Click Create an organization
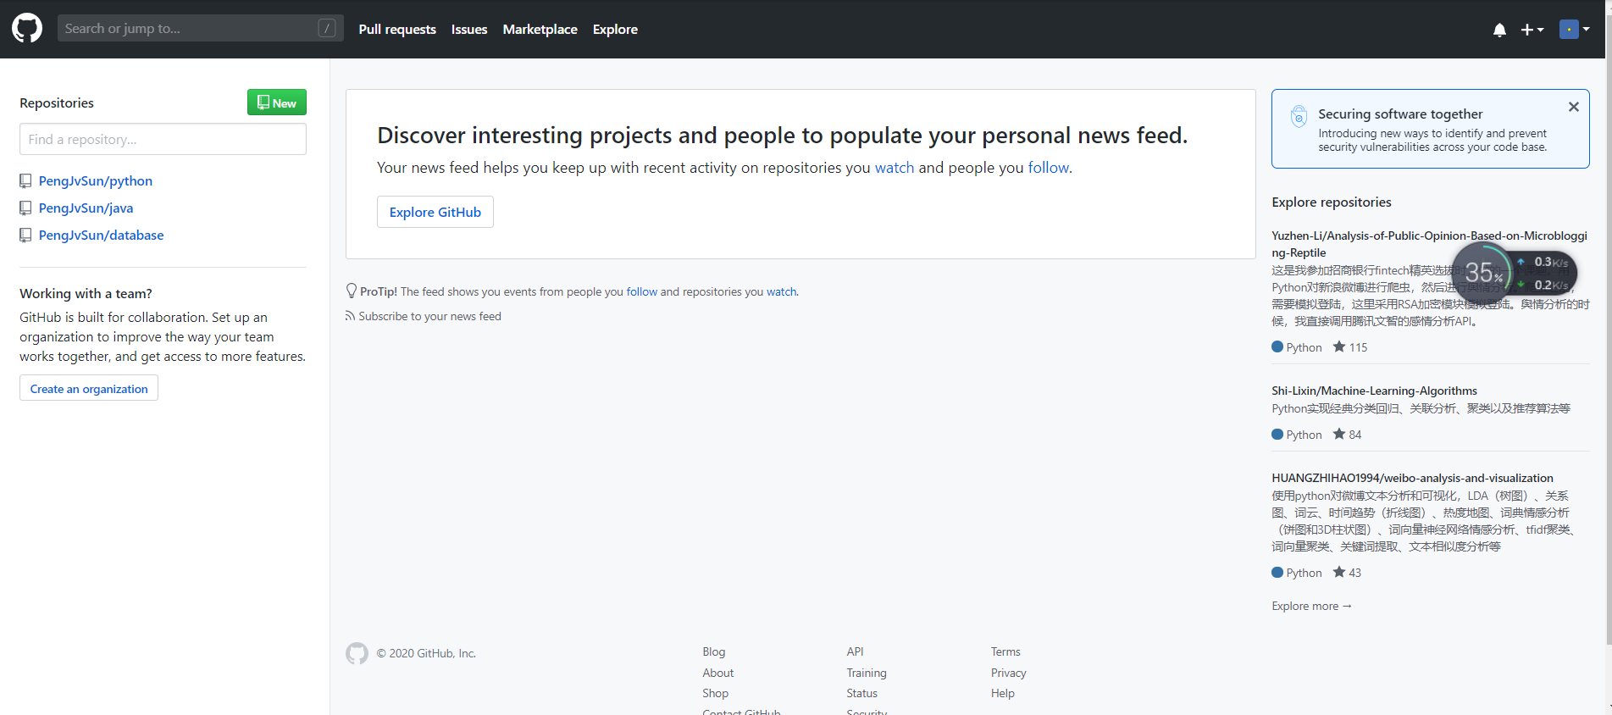The image size is (1612, 715). [x=89, y=389]
